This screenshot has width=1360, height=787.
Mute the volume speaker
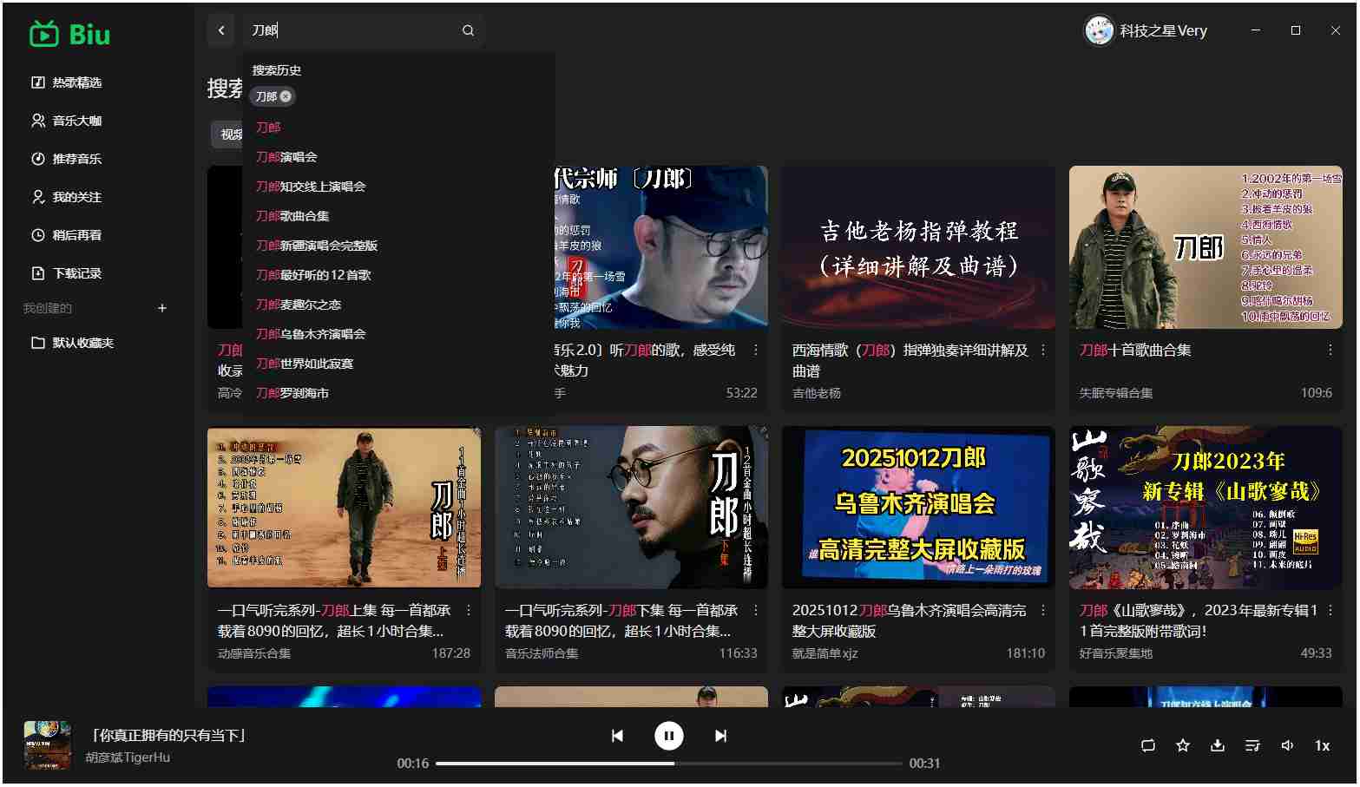coord(1287,745)
